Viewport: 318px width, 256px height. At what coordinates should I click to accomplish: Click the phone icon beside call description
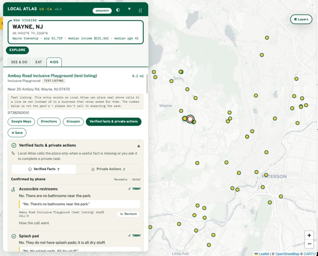coord(13,153)
